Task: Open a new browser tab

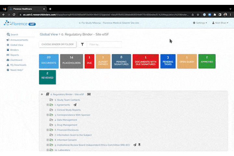Action: coord(50,9)
